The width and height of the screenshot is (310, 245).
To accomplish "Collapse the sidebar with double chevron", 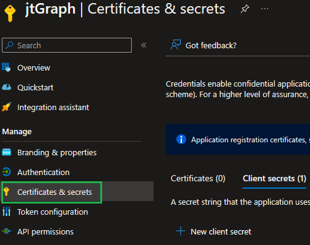I will coord(144,45).
